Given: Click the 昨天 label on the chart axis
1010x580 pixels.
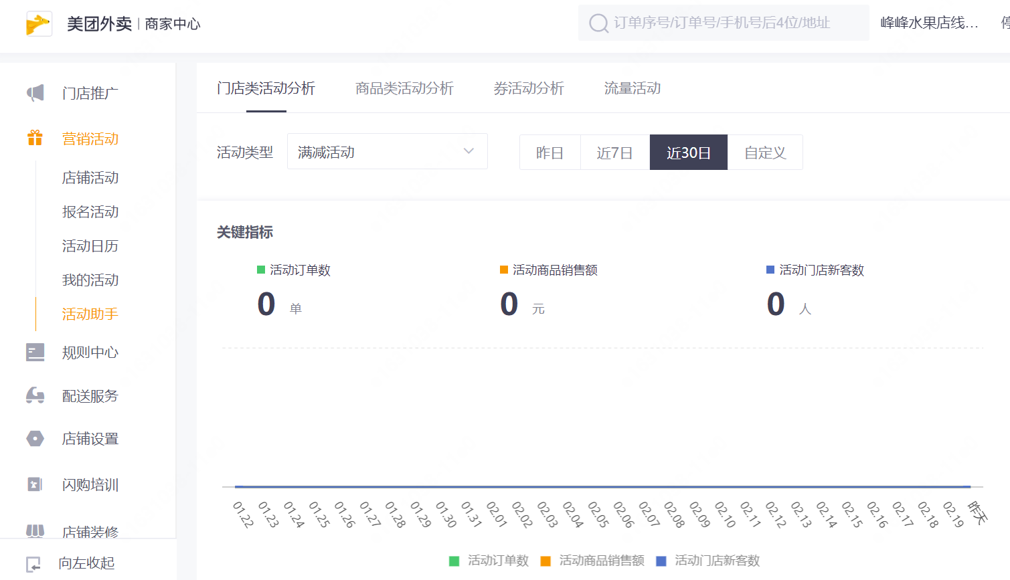Looking at the screenshot, I should [x=978, y=512].
